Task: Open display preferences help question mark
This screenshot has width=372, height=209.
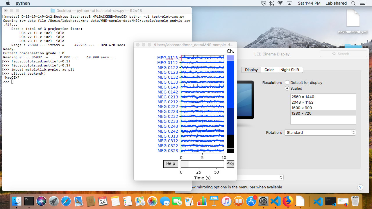Action: [x=360, y=188]
